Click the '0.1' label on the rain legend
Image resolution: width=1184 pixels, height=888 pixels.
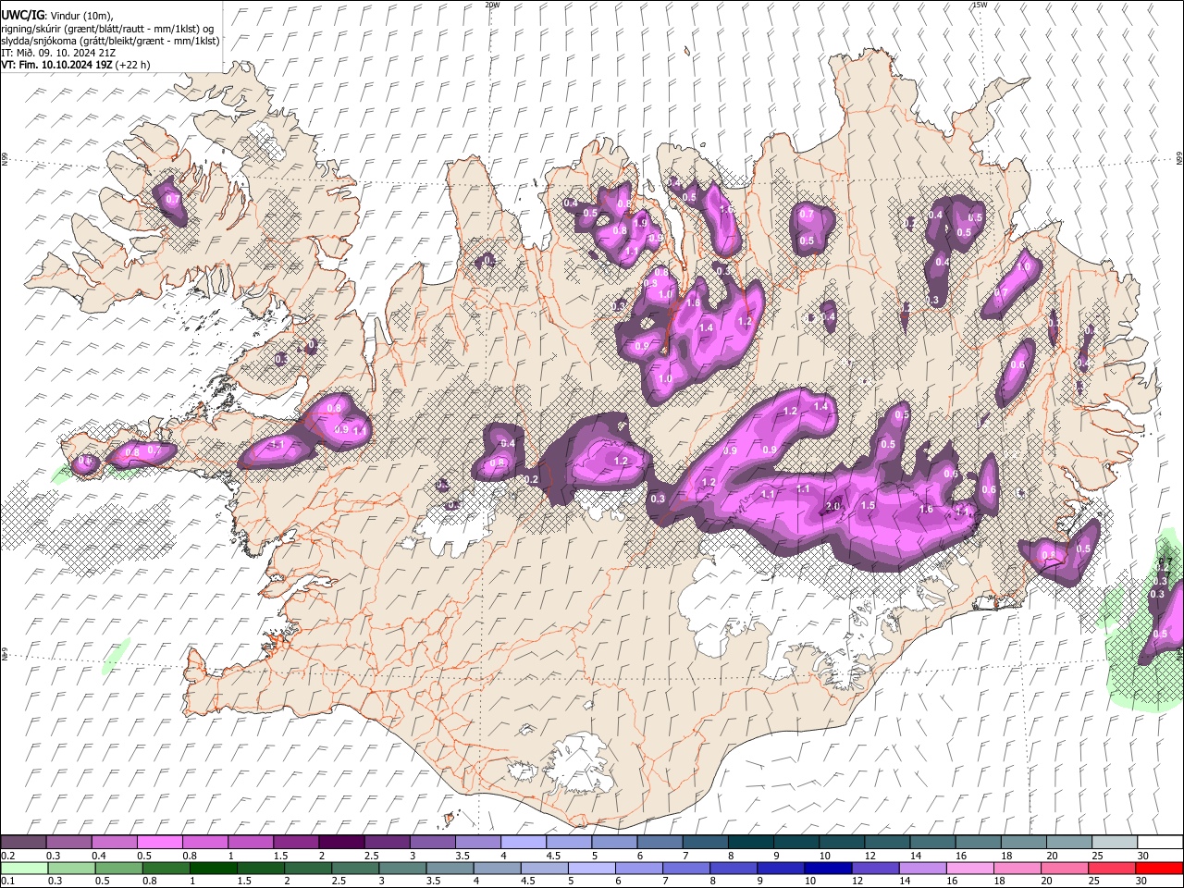click(x=7, y=881)
